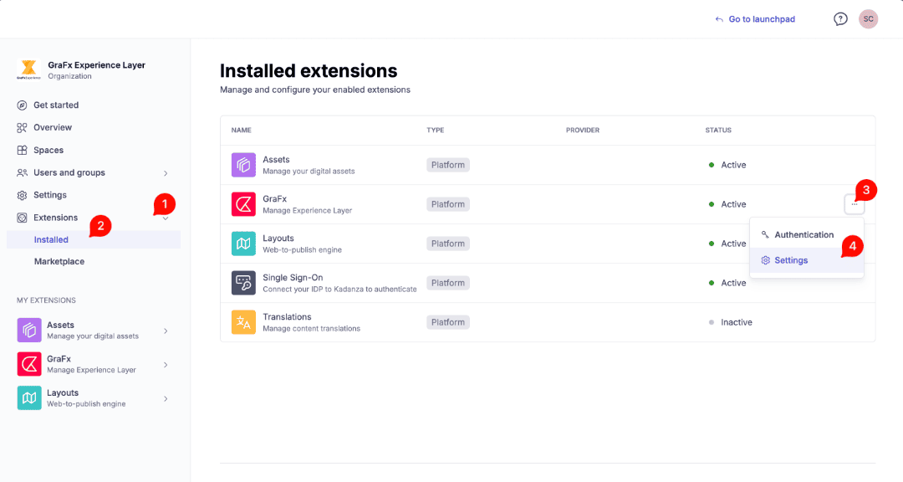Open Users and groups section

point(69,172)
